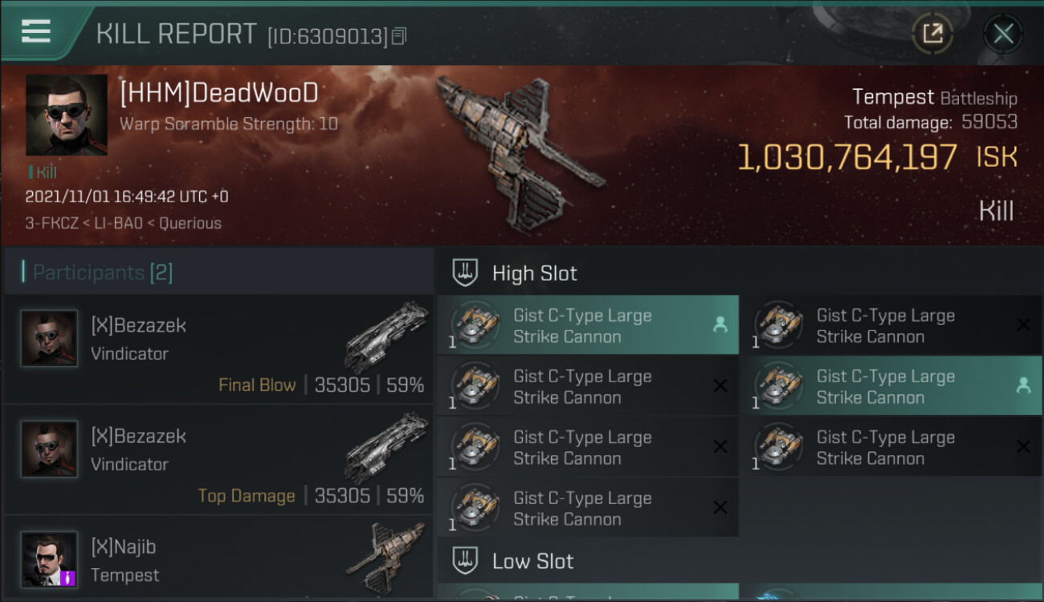Image resolution: width=1044 pixels, height=602 pixels.
Task: Copy the kill report ID icon
Action: pos(399,36)
